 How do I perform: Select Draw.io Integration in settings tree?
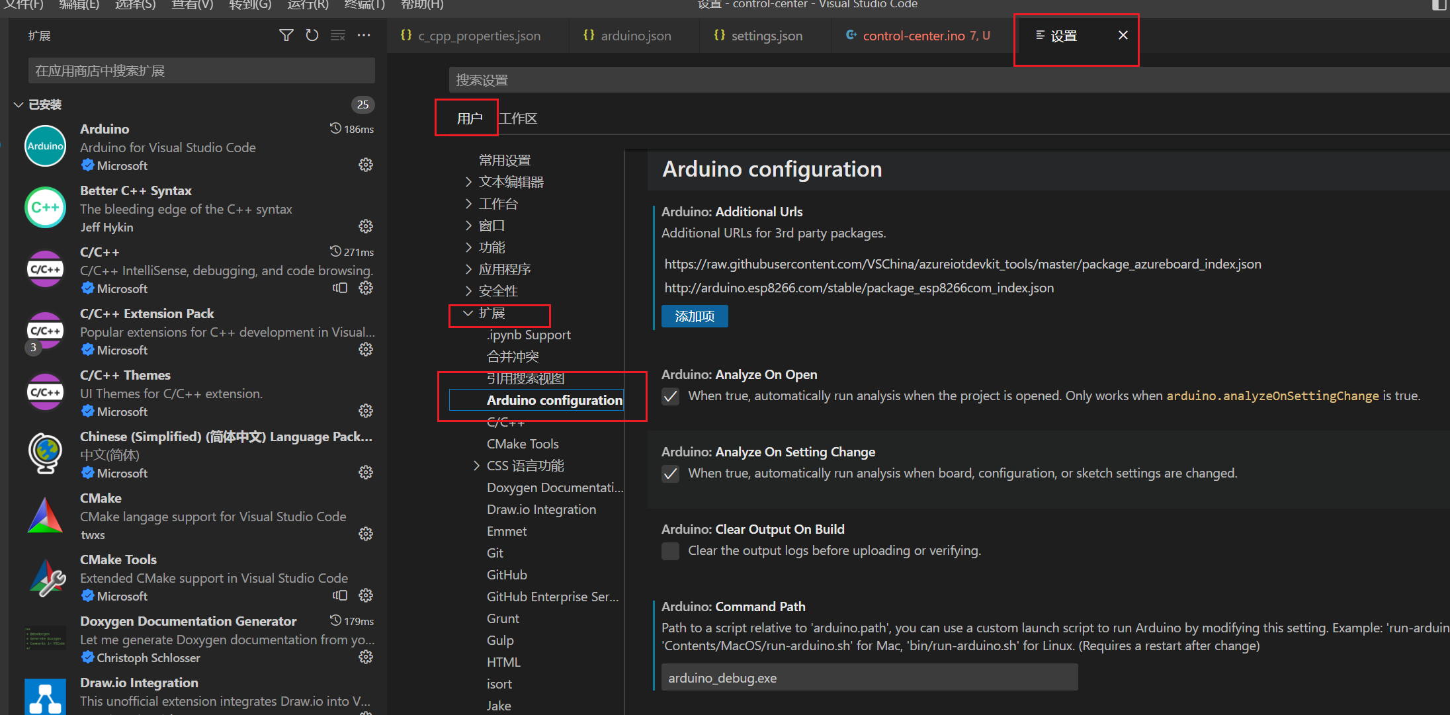[x=541, y=509]
